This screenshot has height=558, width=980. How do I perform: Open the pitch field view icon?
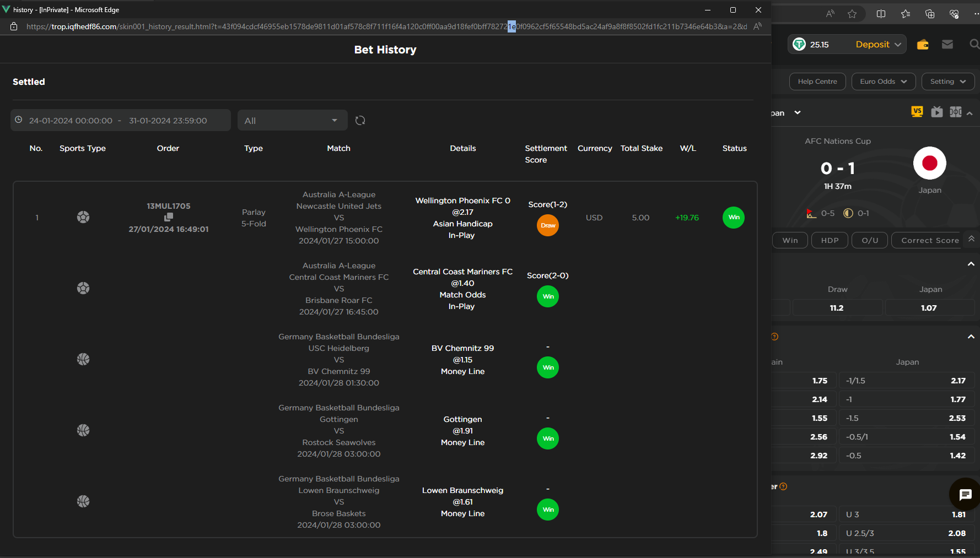(956, 112)
